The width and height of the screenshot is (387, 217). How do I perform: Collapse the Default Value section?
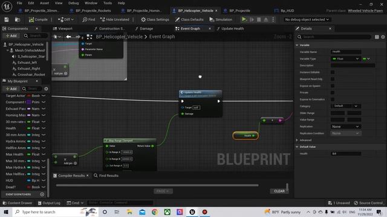pos(297,146)
